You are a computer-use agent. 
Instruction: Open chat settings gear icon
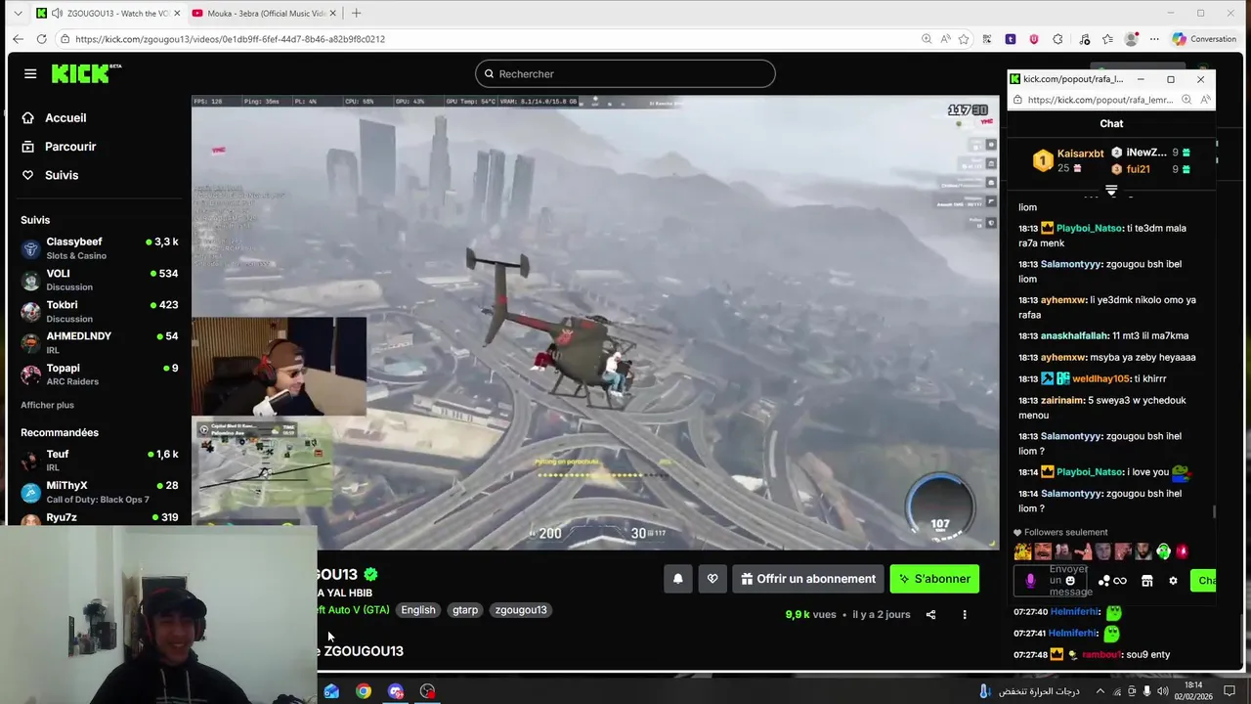click(x=1173, y=581)
